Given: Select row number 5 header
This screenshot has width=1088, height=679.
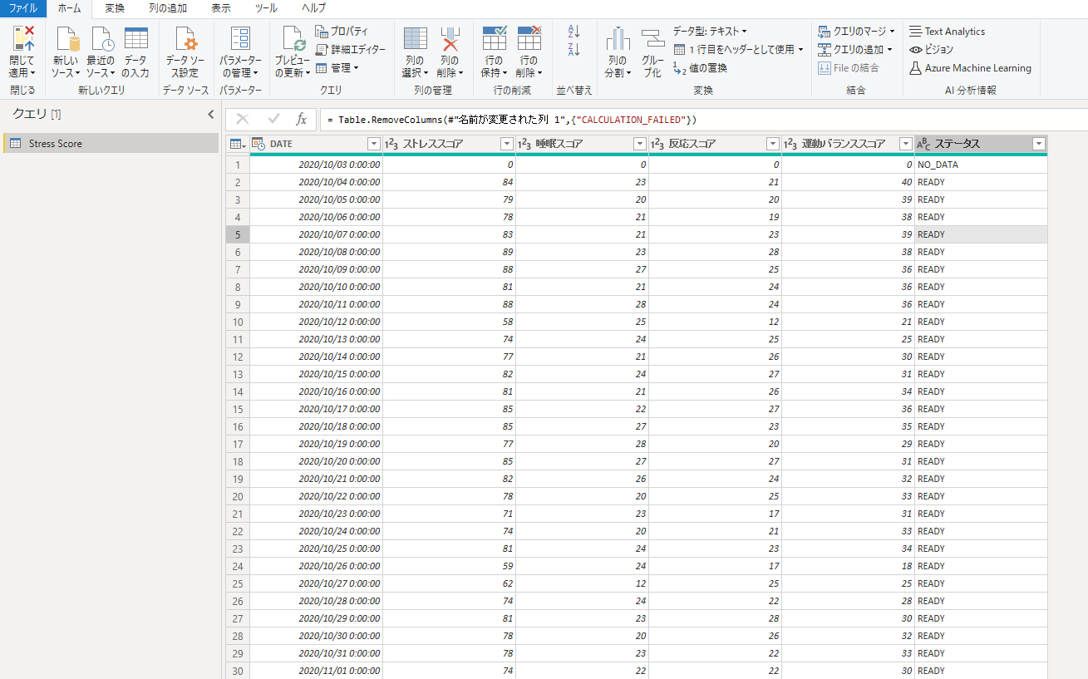Looking at the screenshot, I should (x=238, y=234).
